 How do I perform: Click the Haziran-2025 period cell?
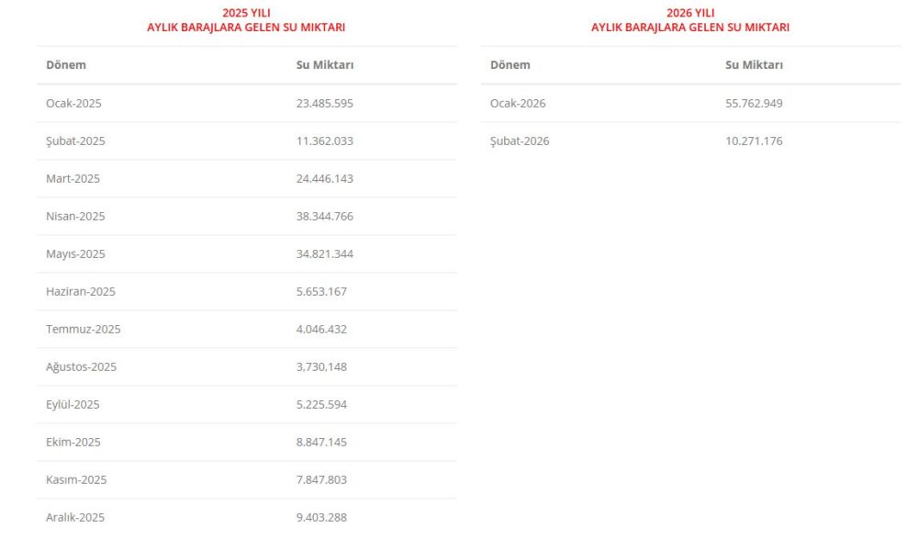point(81,292)
